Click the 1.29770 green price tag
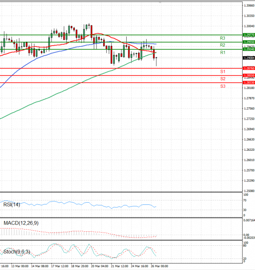Viewport: 255px width, 270px height. tap(249, 35)
